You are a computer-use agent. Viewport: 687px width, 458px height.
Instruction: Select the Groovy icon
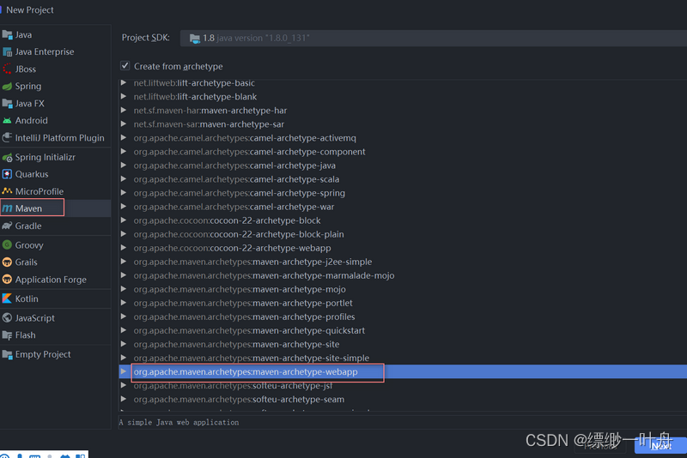coord(7,245)
